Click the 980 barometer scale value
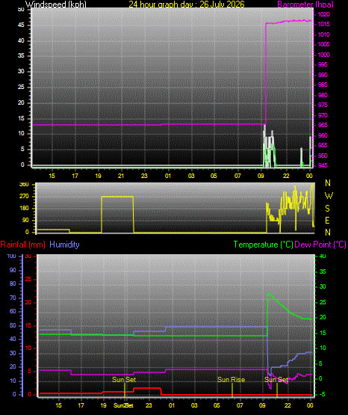 tap(323, 95)
